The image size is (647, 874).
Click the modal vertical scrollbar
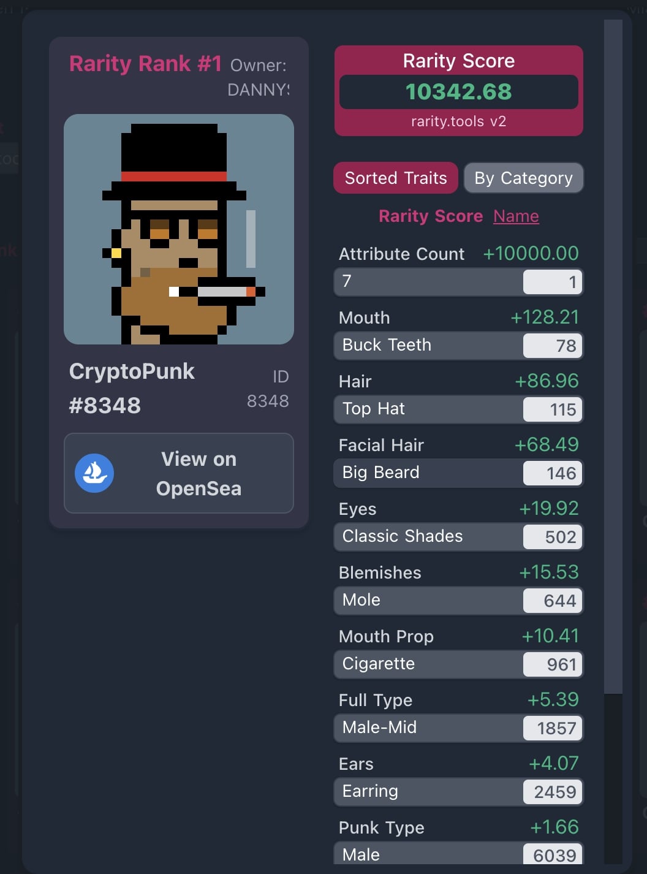(613, 357)
